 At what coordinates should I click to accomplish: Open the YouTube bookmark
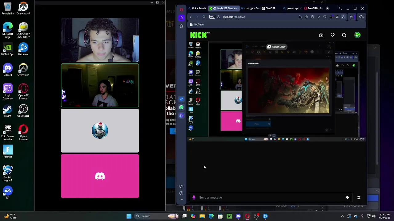[196, 25]
